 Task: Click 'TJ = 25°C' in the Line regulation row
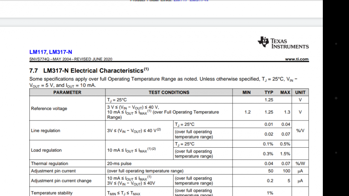click(185, 124)
